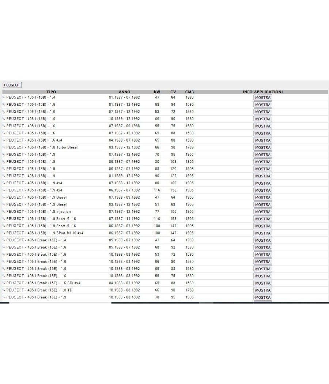Click MOSTRA for Break 1.6 55 kW row

263,276
